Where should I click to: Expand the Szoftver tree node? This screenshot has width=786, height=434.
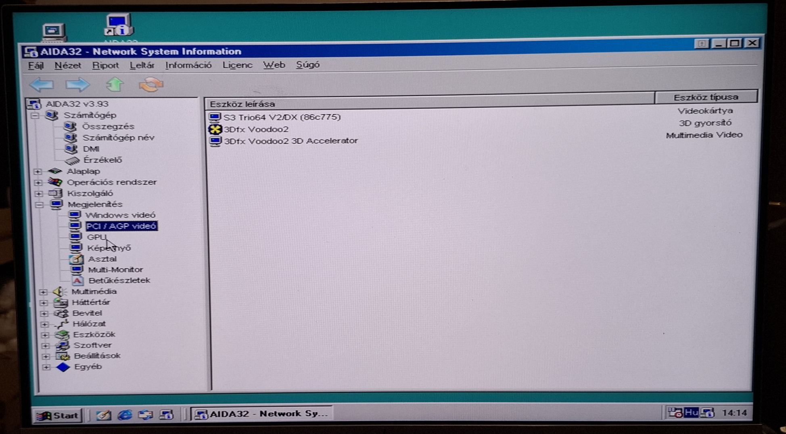[x=46, y=346]
